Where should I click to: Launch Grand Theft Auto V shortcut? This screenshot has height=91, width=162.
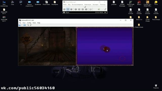point(131,4)
